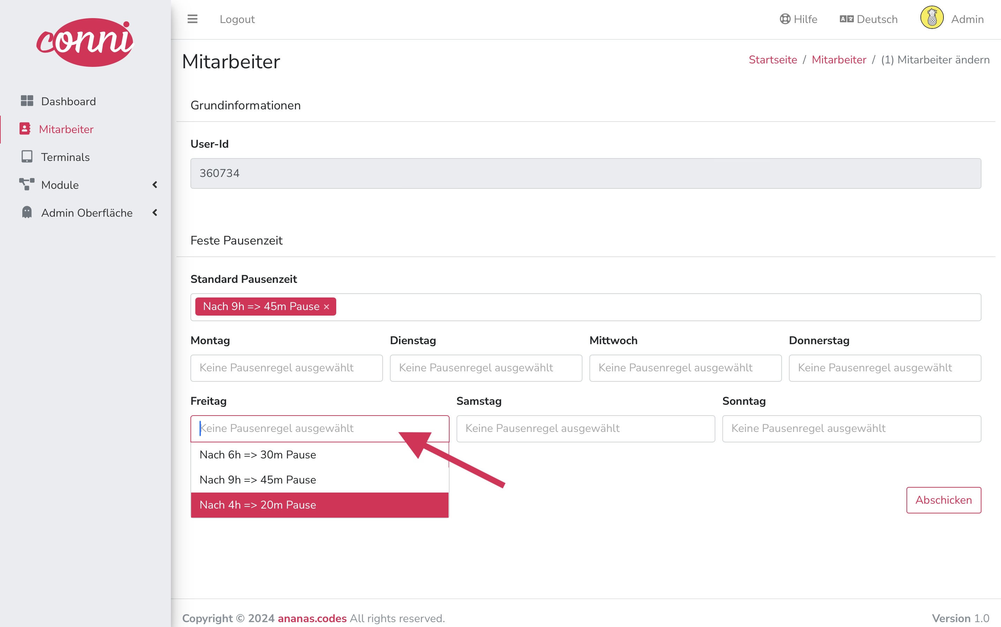Expand the Admin Oberfläche submenu chevron
This screenshot has height=627, width=1001.
(x=155, y=212)
